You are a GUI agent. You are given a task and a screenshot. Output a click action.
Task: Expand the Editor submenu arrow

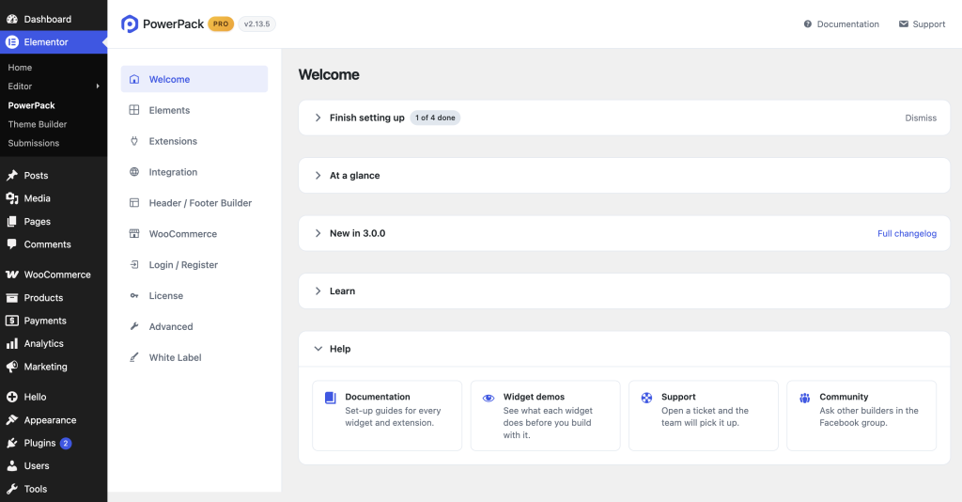tap(98, 86)
